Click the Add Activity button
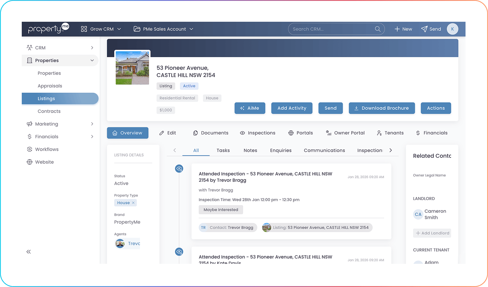 (291, 108)
